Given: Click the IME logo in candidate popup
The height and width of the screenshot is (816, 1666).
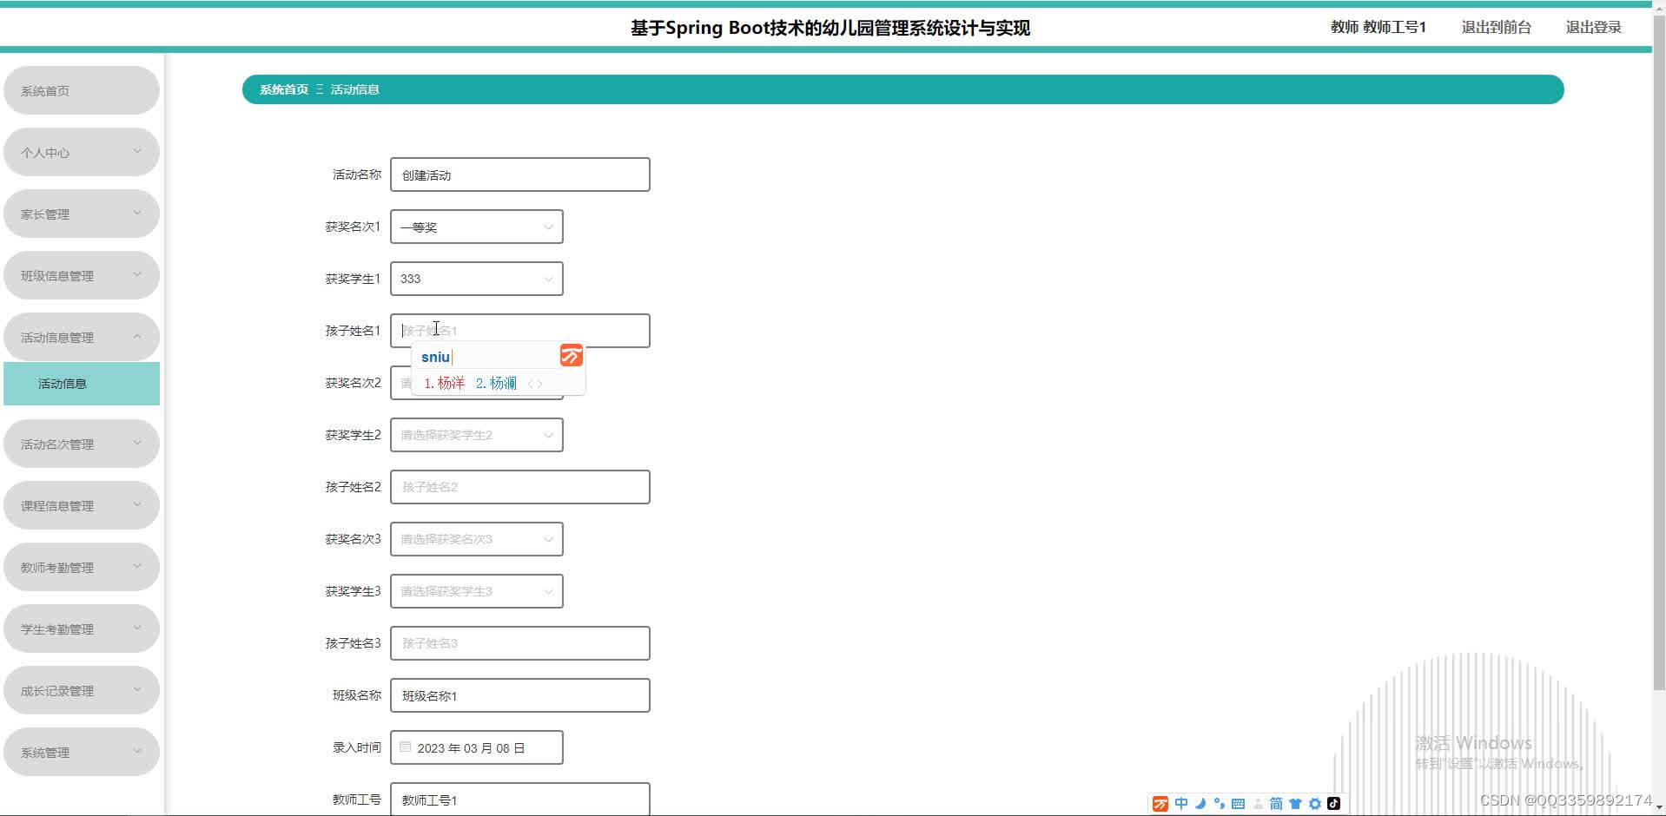Looking at the screenshot, I should 571,355.
